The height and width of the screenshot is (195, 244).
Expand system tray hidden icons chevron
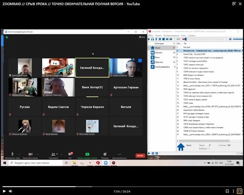tap(204, 163)
